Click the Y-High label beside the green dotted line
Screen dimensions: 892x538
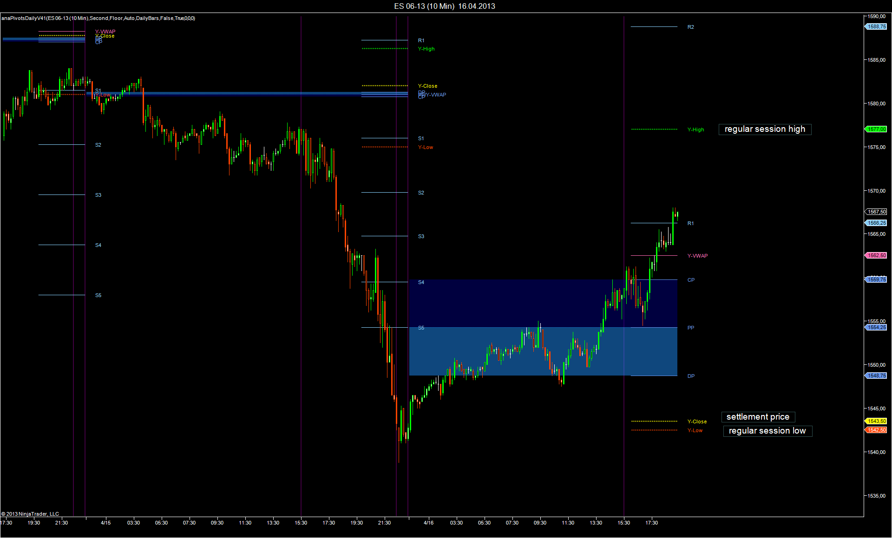tap(695, 130)
